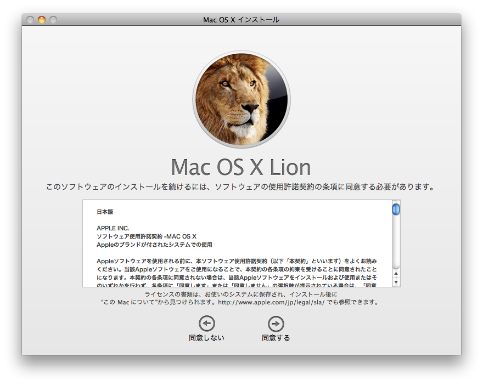Click the APPLE INC. line in the license
483x385 pixels.
[113, 228]
